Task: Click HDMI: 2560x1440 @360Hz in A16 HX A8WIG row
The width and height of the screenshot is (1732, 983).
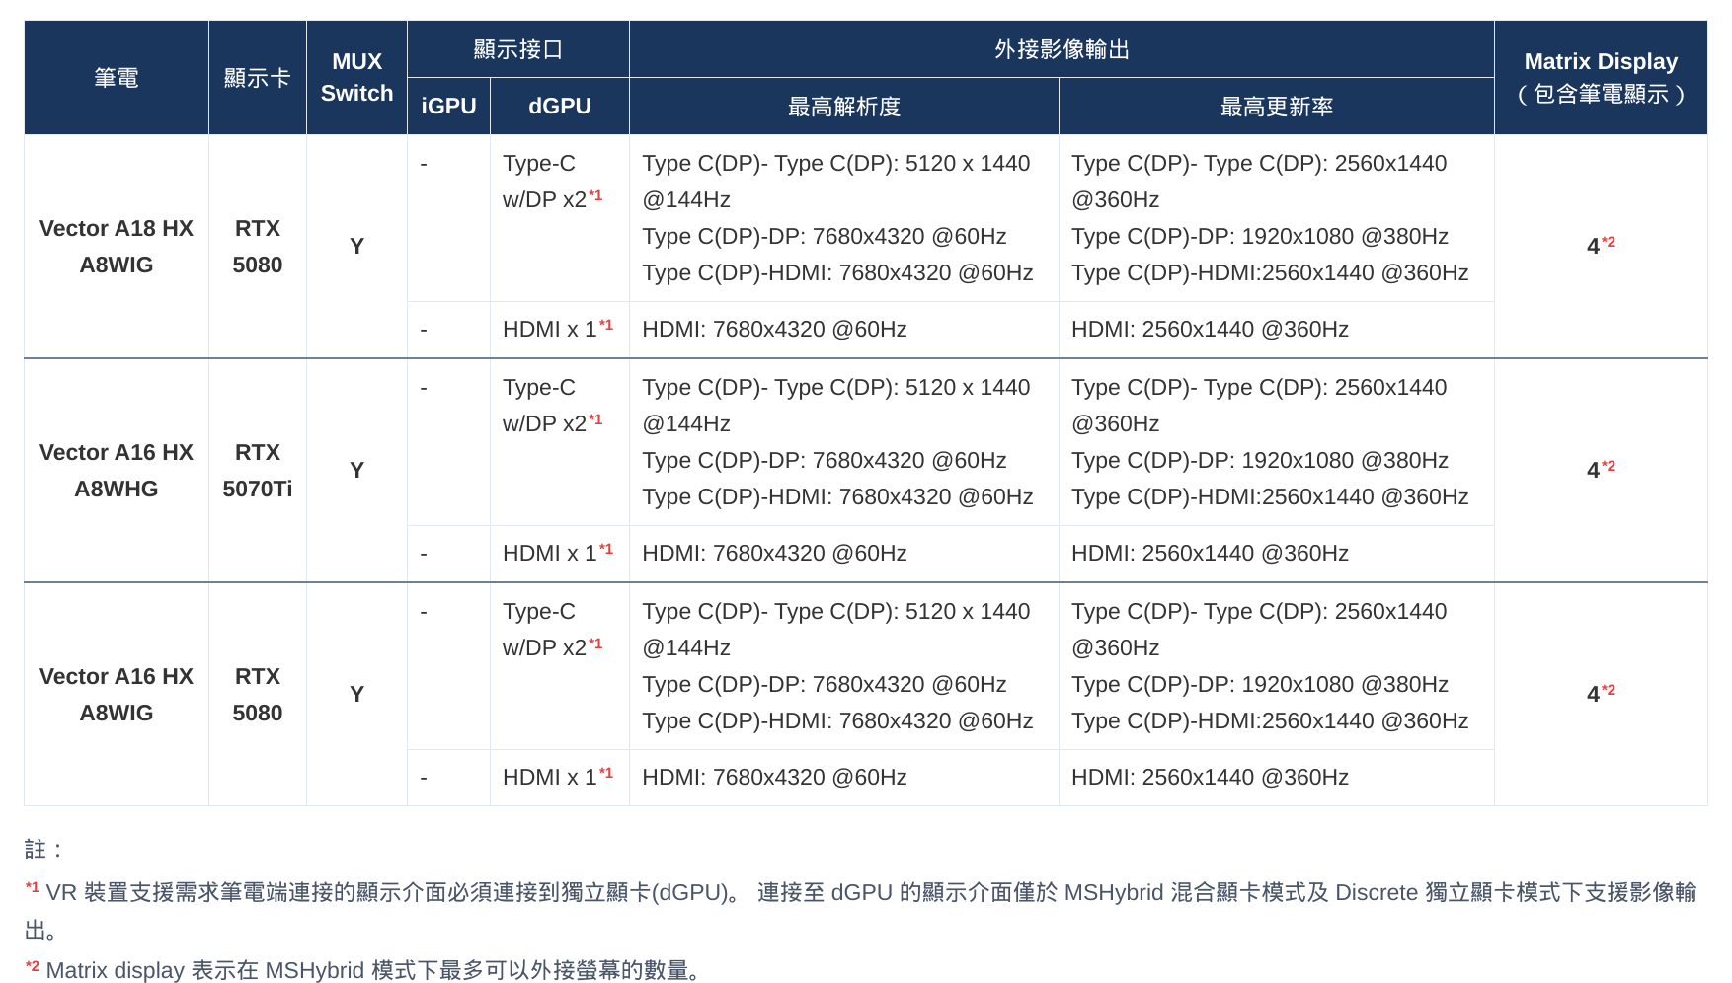Action: (x=1210, y=777)
